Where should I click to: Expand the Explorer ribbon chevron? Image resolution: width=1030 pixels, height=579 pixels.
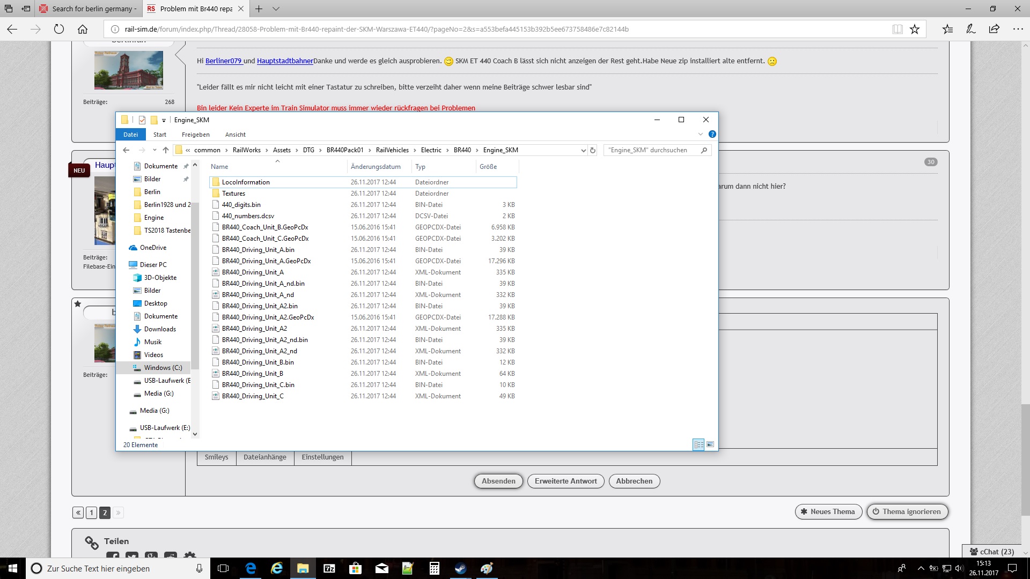(700, 134)
